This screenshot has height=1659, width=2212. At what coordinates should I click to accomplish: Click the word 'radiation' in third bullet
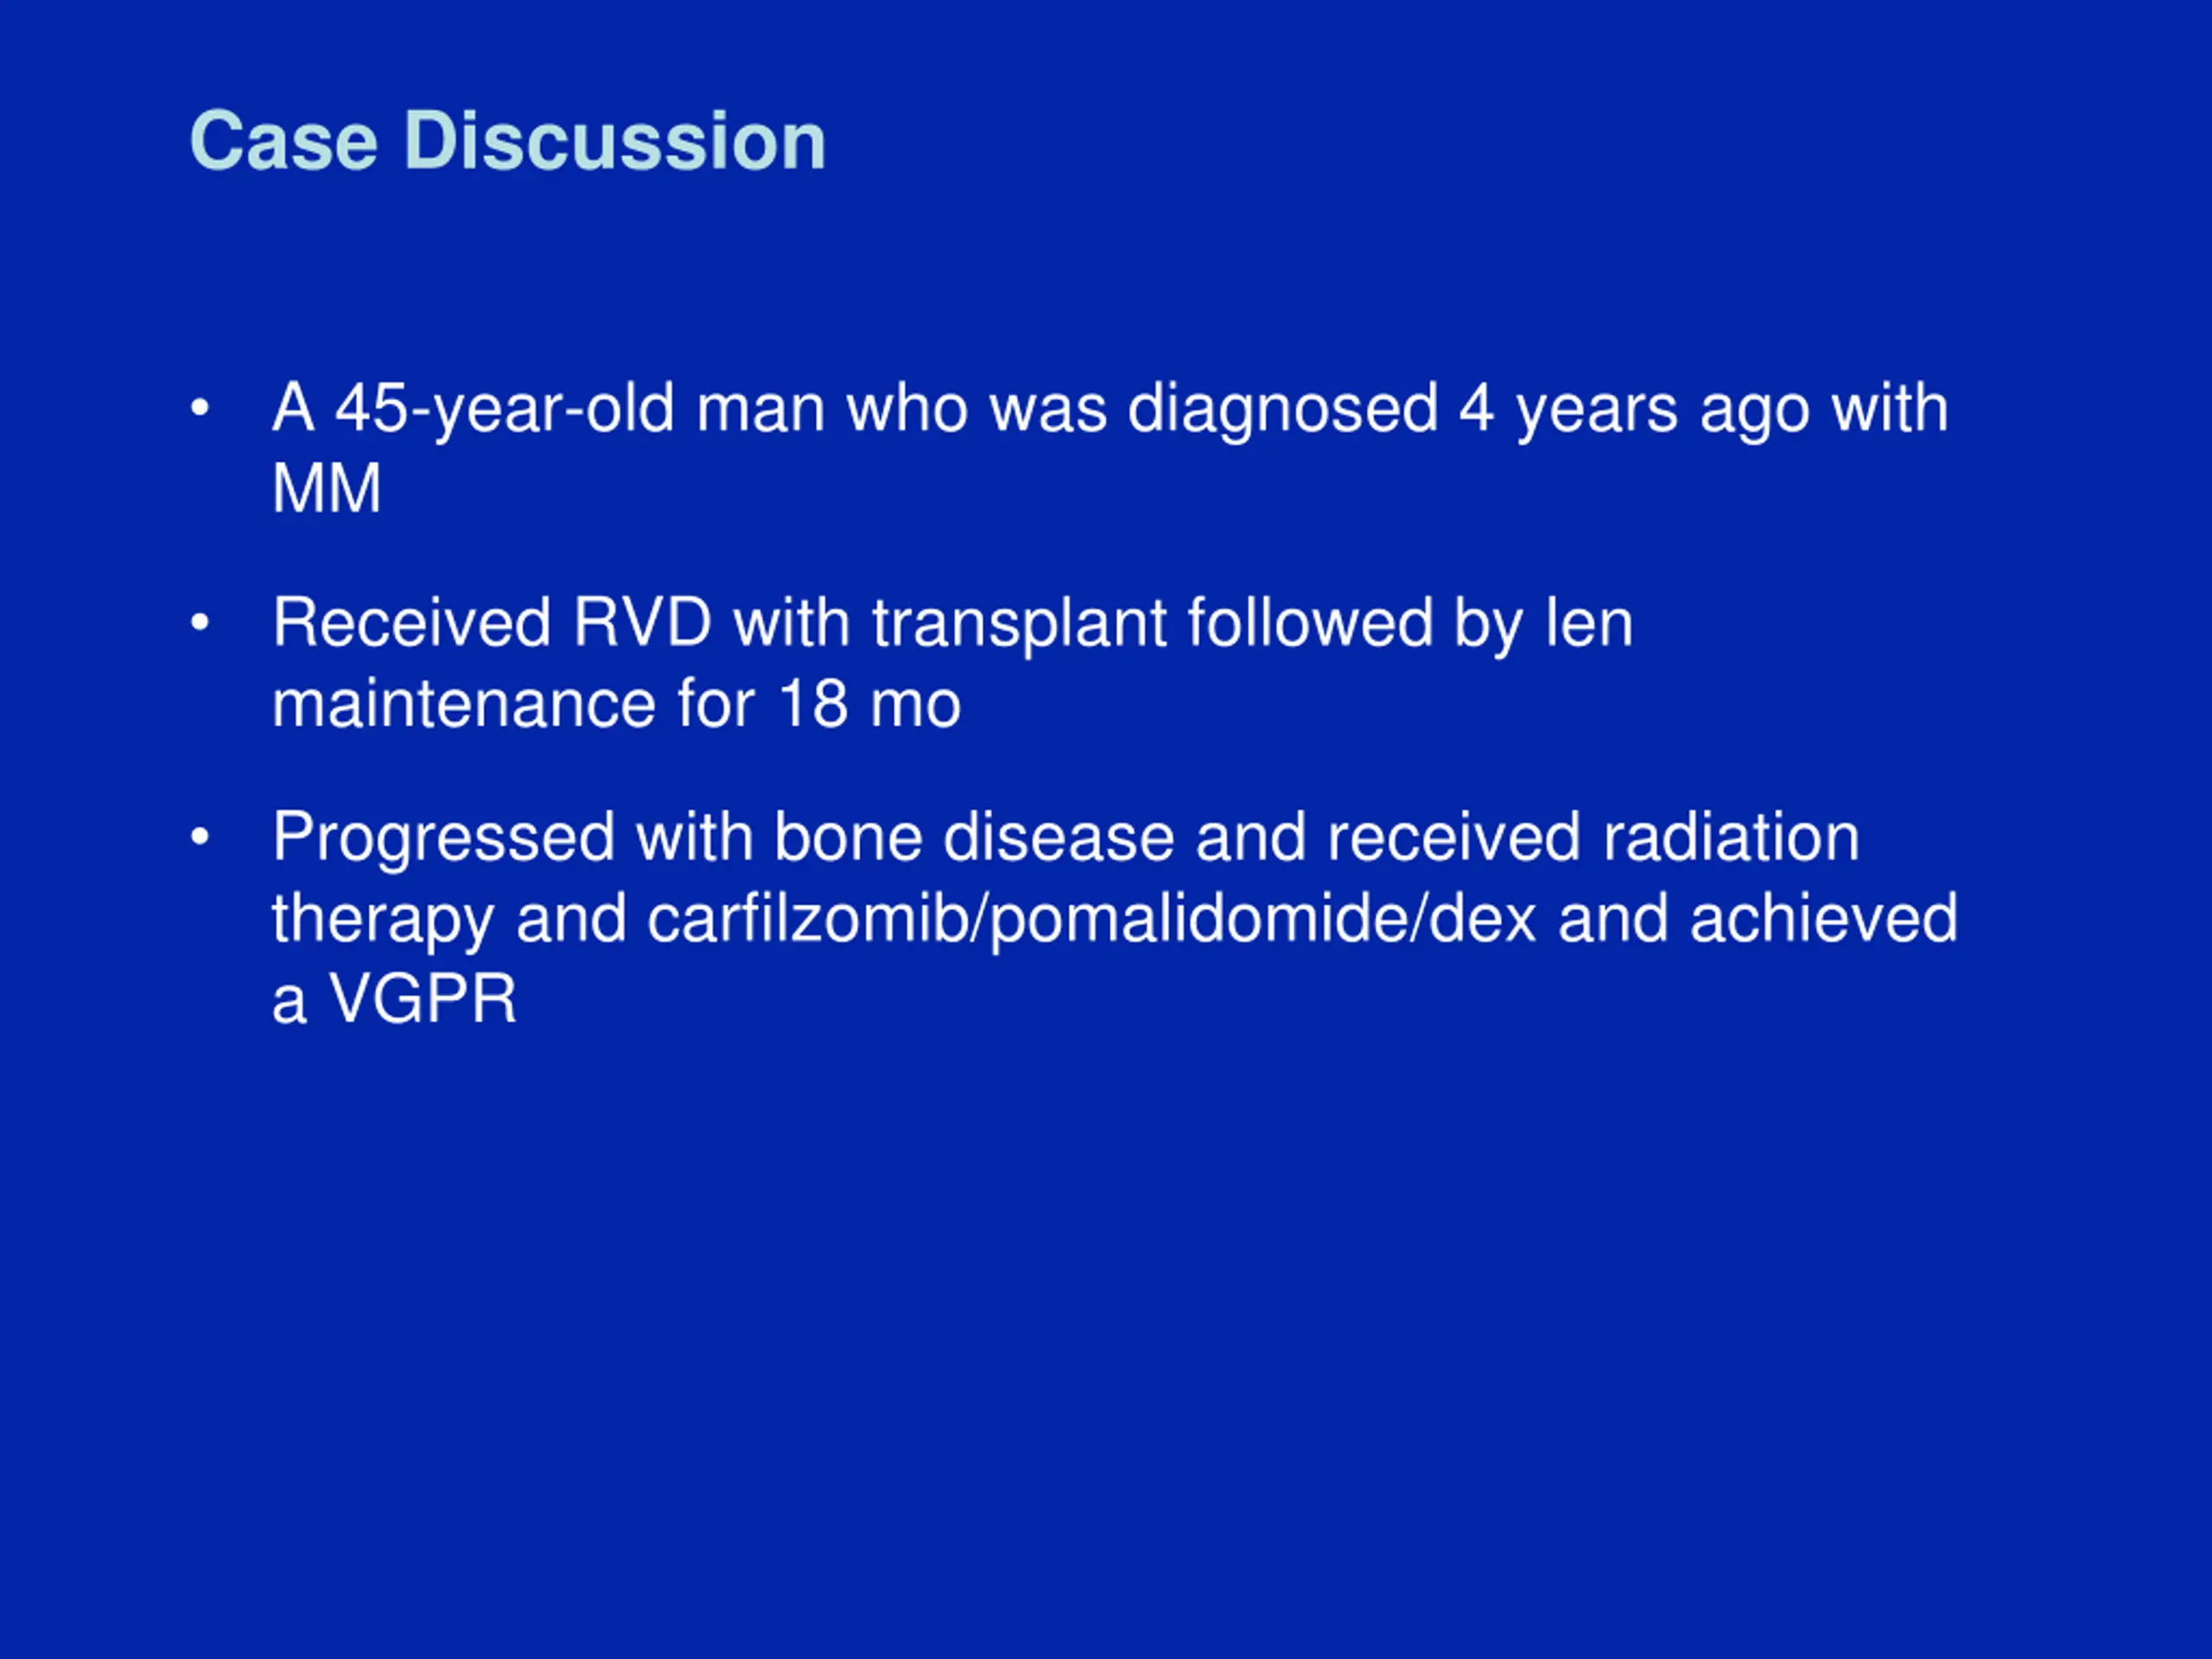(x=1730, y=837)
